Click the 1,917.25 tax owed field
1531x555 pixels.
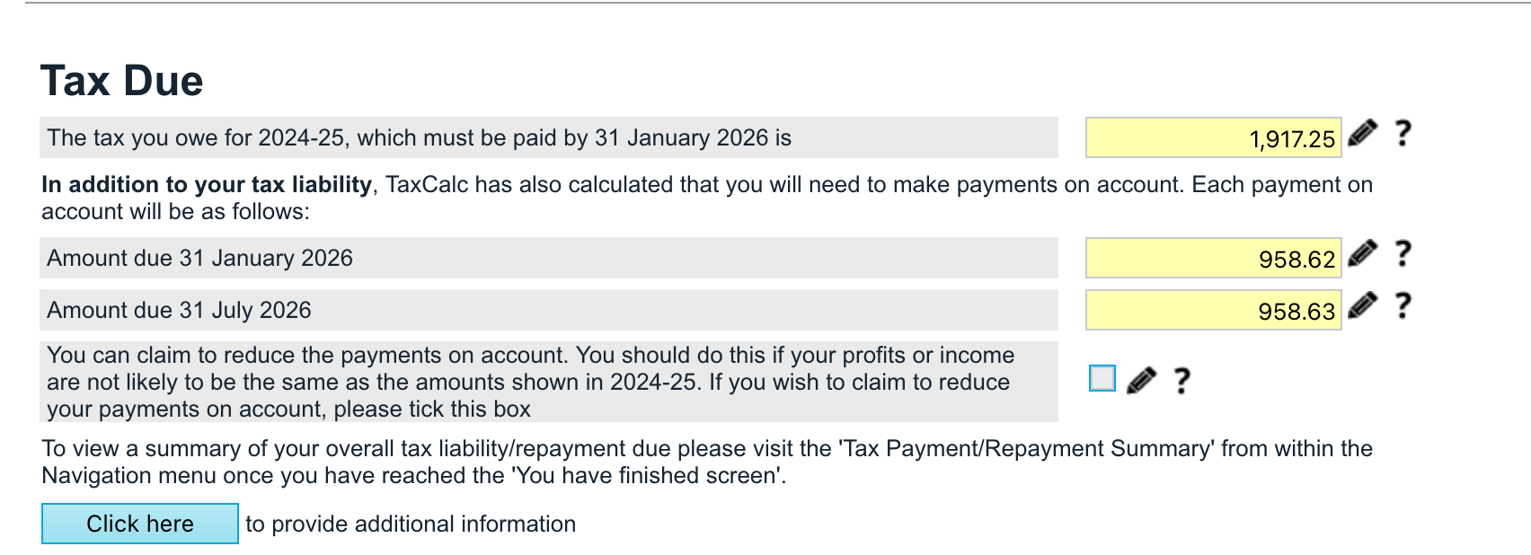[x=1213, y=138]
